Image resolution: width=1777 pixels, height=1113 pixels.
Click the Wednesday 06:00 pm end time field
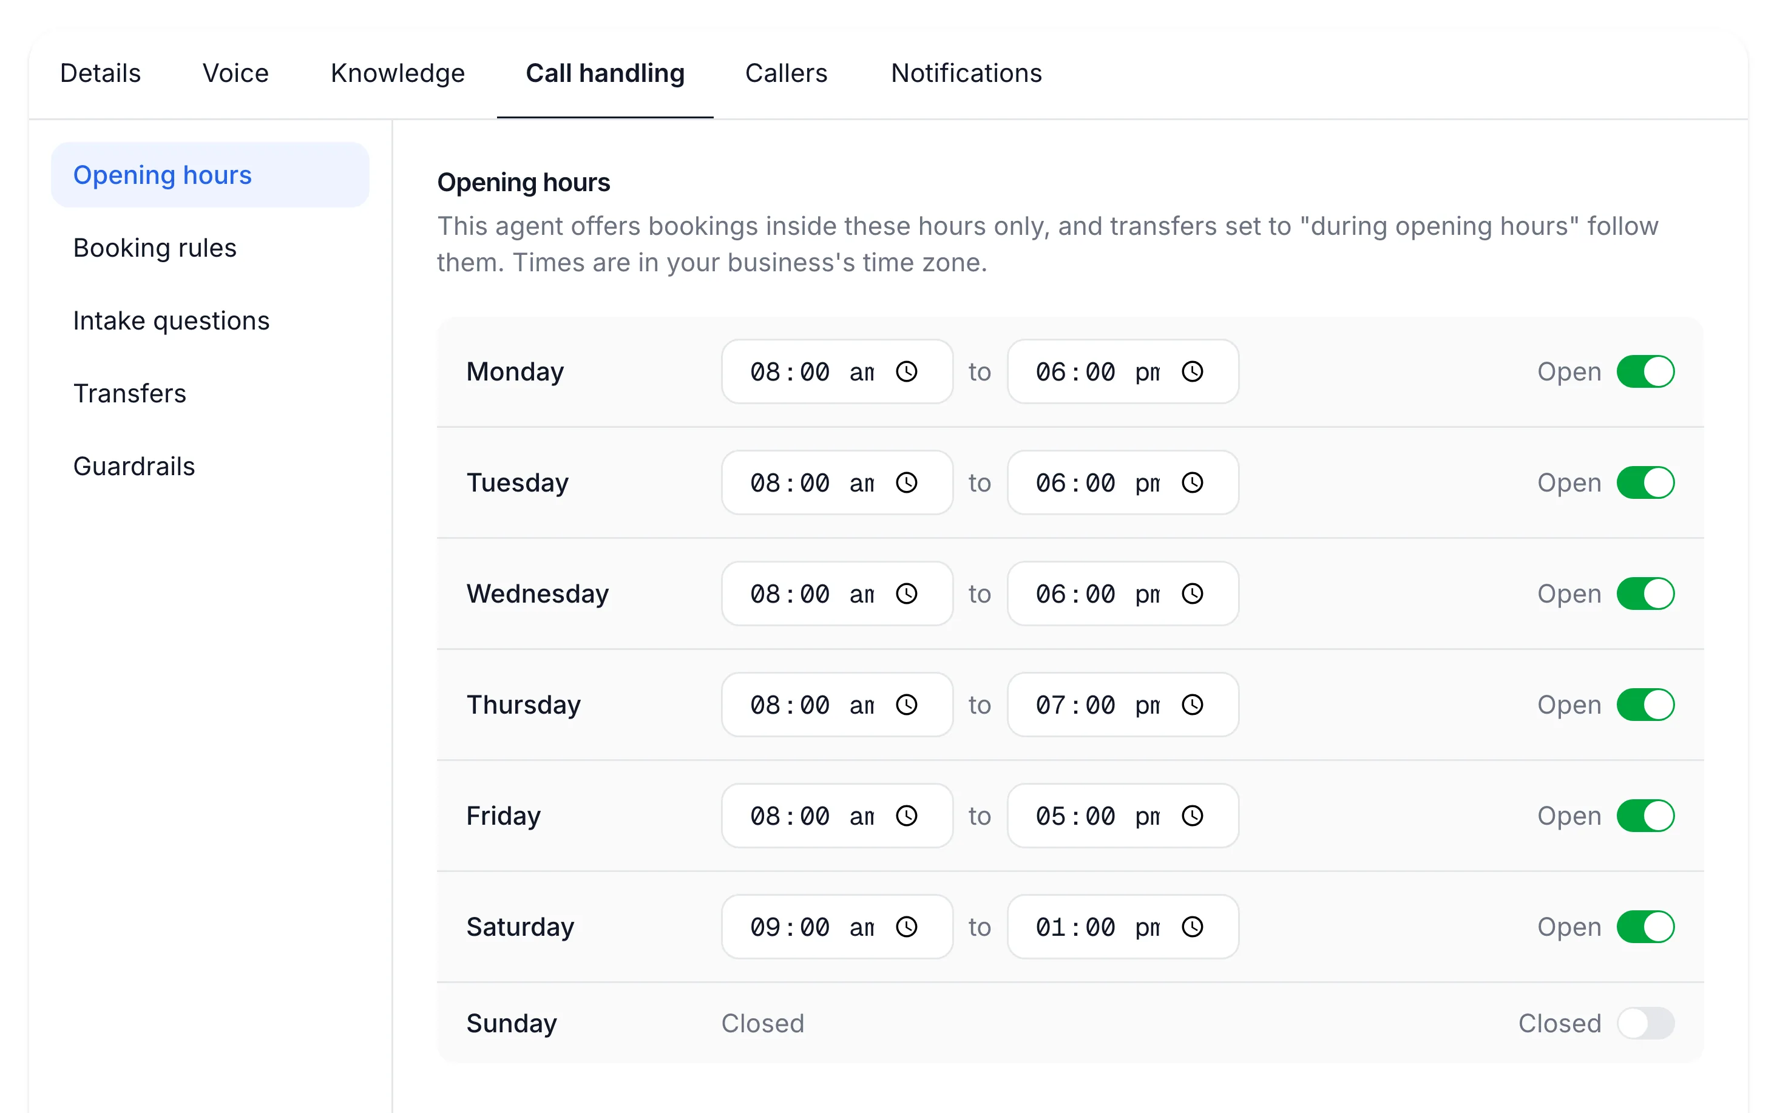[x=1123, y=594]
